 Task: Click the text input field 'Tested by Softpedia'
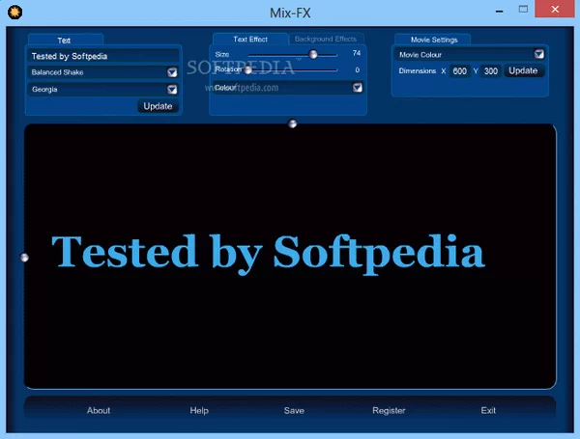(x=103, y=56)
